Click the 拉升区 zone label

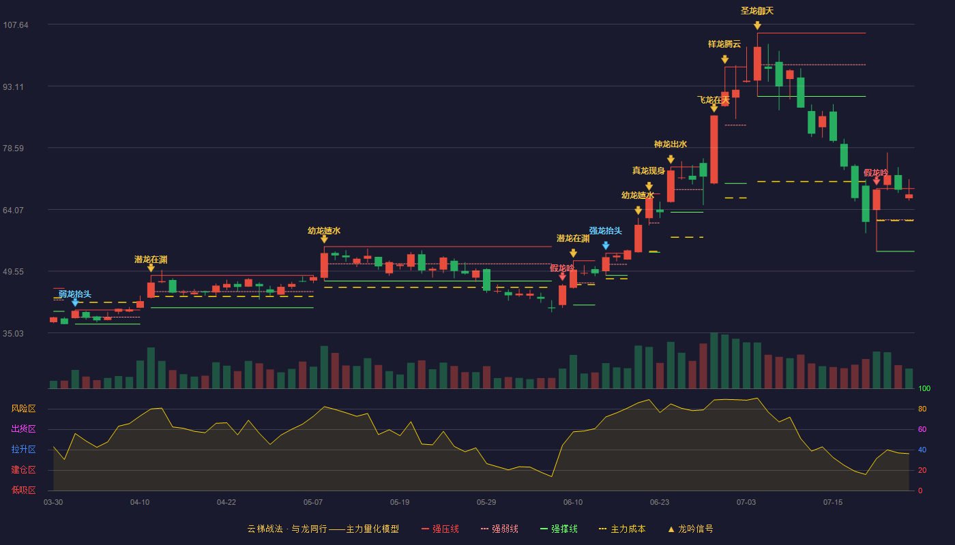click(23, 450)
